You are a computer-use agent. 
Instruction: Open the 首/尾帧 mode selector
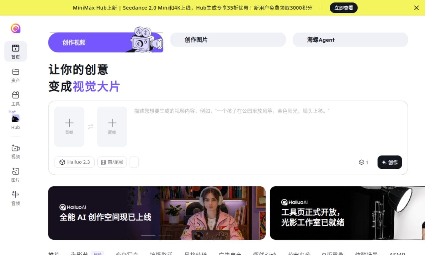click(x=112, y=162)
